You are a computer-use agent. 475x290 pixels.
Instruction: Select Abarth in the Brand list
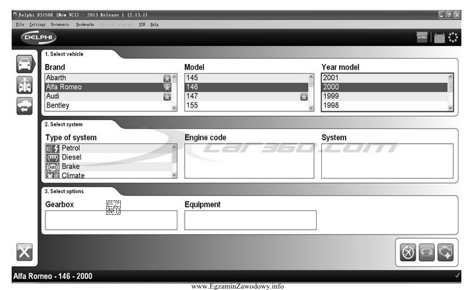[x=108, y=78]
